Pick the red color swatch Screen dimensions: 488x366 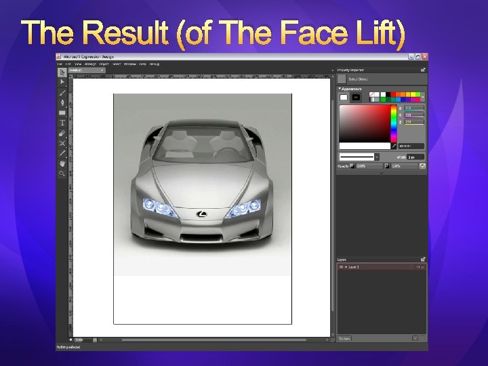[393, 95]
